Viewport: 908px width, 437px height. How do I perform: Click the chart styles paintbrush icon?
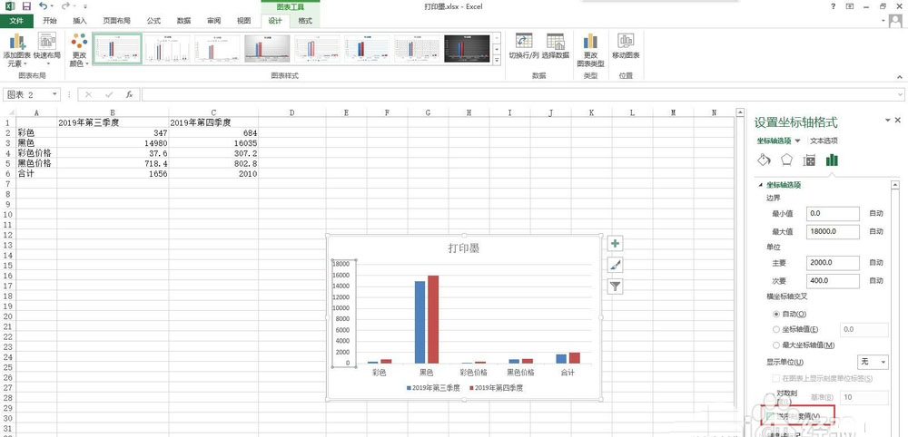615,265
